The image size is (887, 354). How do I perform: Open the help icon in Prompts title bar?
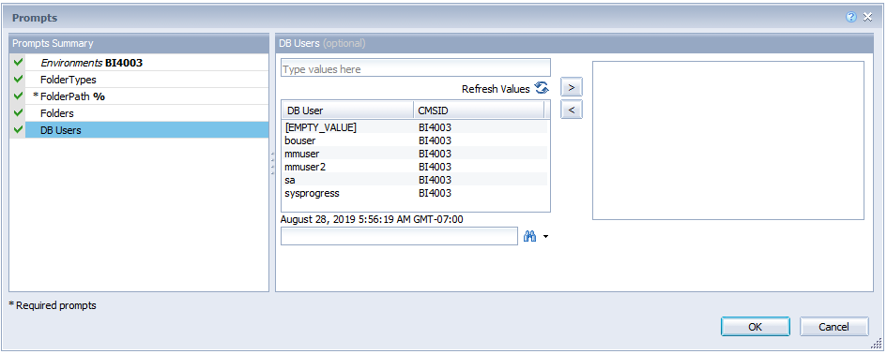pos(850,18)
